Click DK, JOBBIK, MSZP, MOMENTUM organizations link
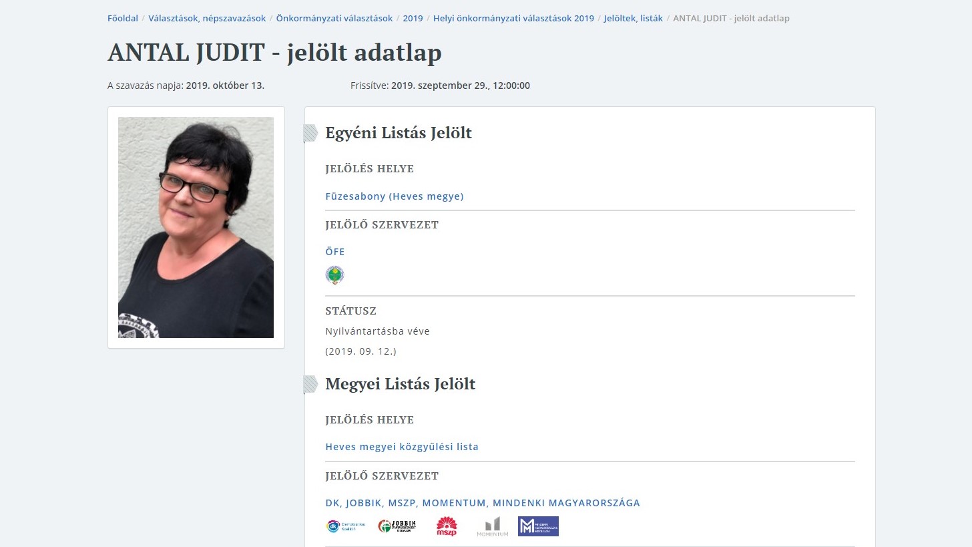This screenshot has height=547, width=972. coord(482,503)
